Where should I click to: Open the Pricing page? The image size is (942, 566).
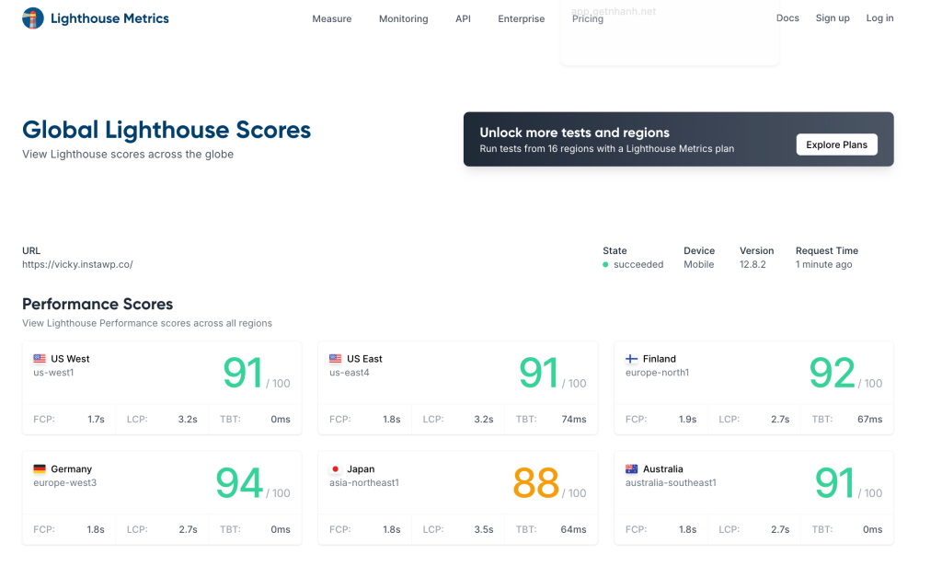point(587,18)
